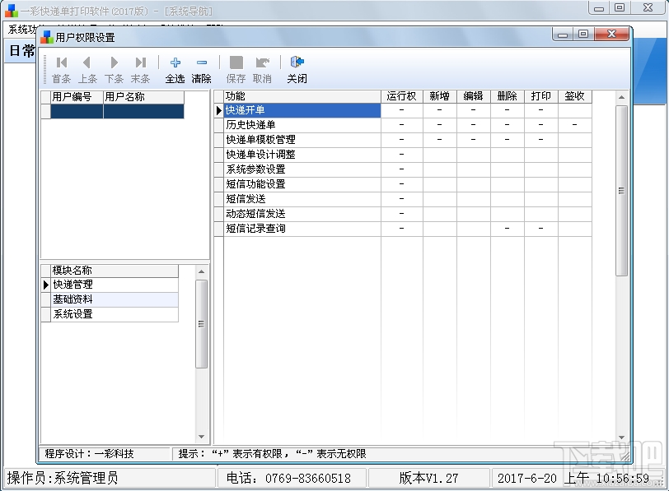
Task: Select the 系统参数设置 function row
Action: [x=302, y=169]
